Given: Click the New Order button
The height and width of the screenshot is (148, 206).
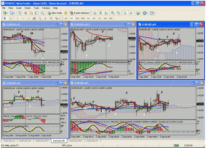Looking at the screenshot, I should pos(55,13).
